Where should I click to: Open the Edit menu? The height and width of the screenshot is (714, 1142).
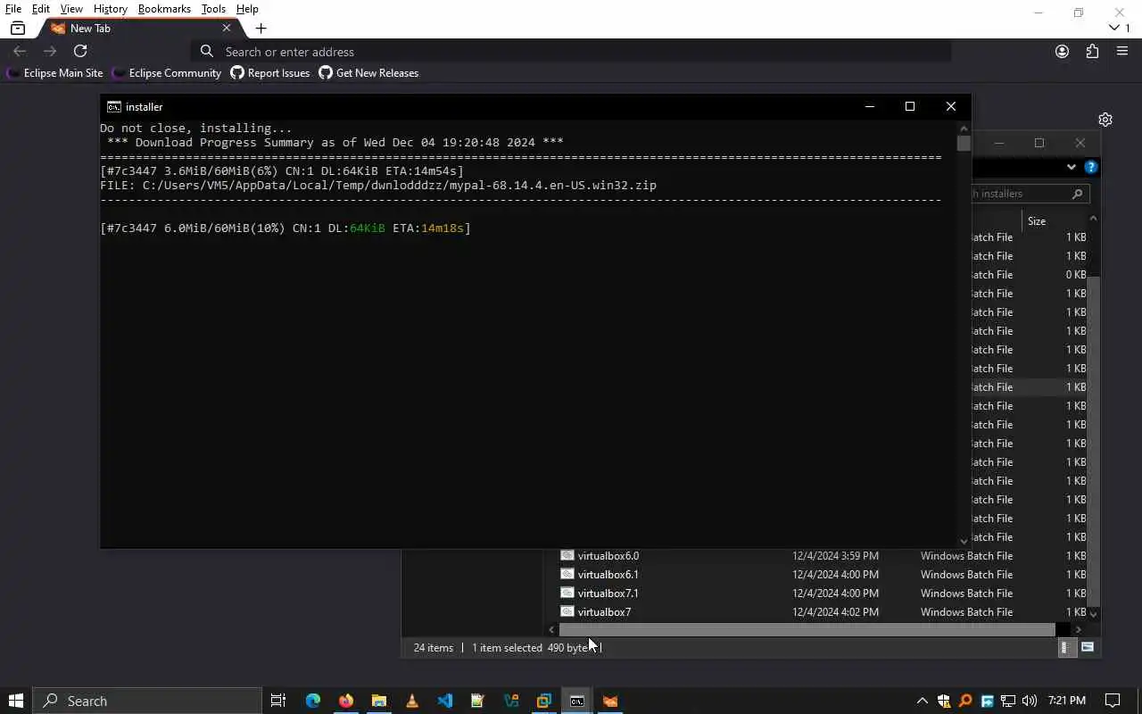pyautogui.click(x=41, y=9)
